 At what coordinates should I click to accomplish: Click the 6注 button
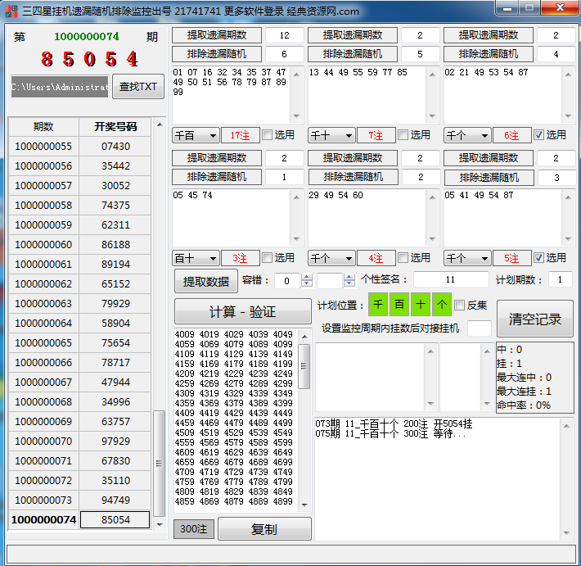511,135
